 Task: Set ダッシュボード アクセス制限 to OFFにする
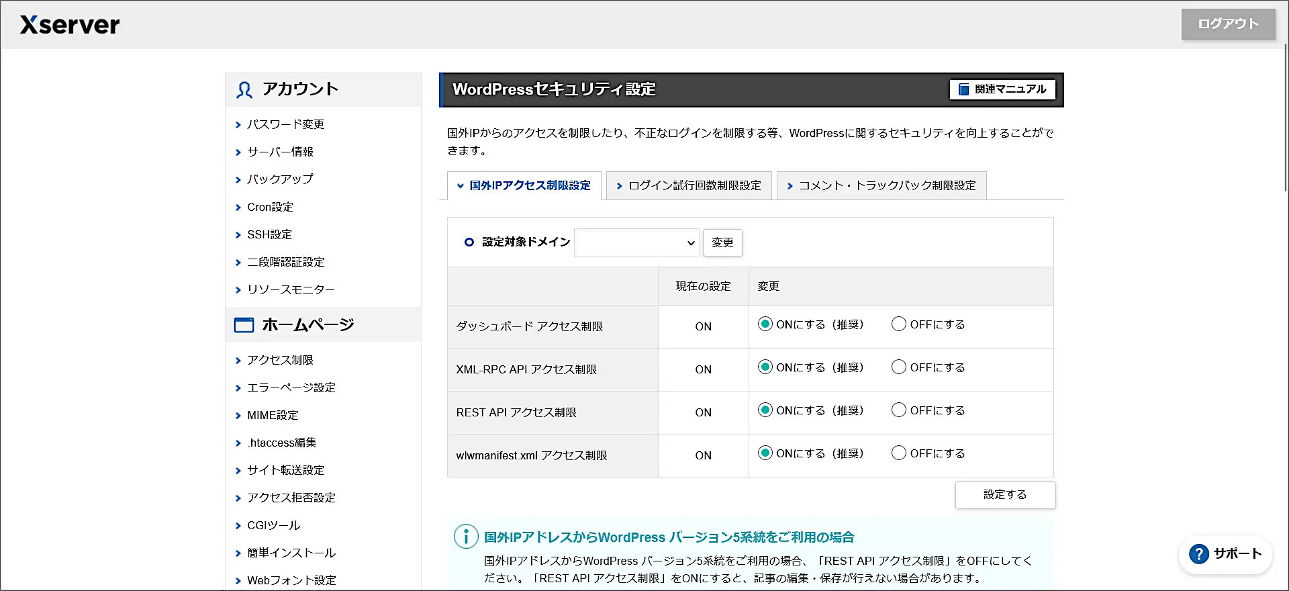(x=898, y=324)
